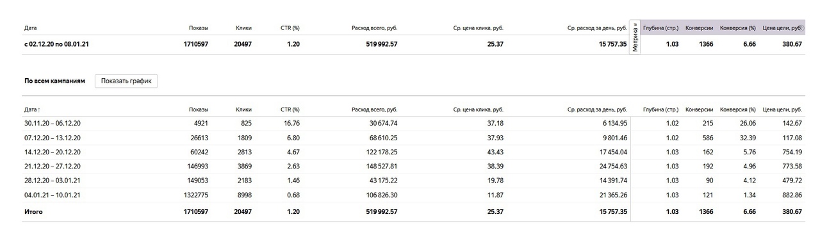Click the По всем кампаниям label

pos(54,81)
